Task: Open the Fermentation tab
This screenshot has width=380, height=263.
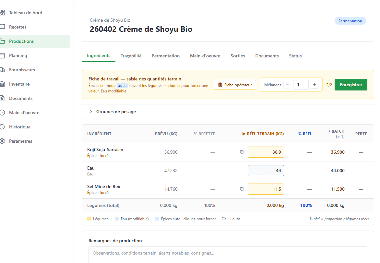Action: click(x=166, y=56)
